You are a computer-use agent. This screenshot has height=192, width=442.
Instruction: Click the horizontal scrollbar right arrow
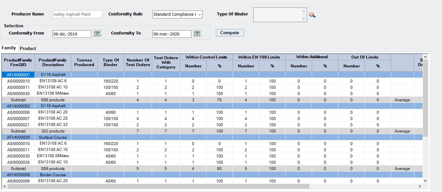(x=420, y=186)
